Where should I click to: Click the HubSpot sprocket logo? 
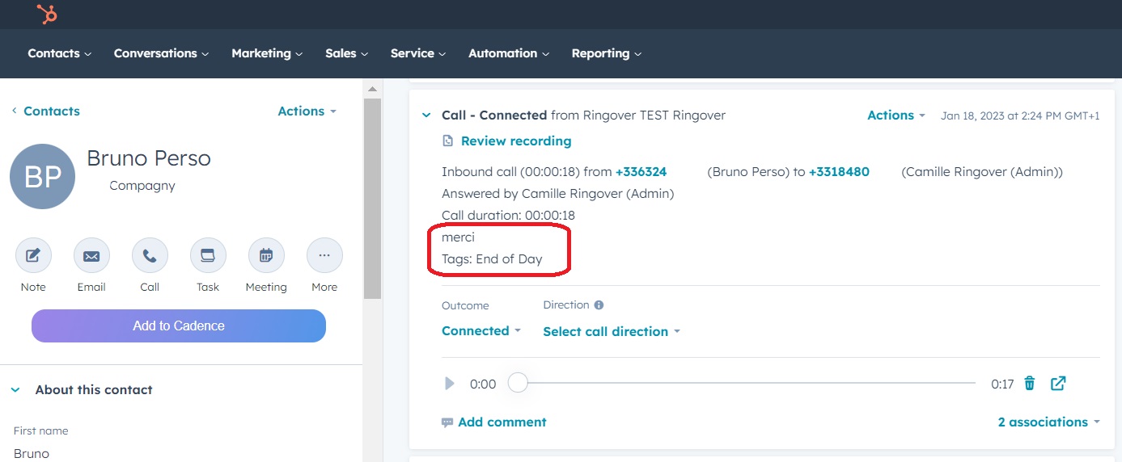pos(47,15)
